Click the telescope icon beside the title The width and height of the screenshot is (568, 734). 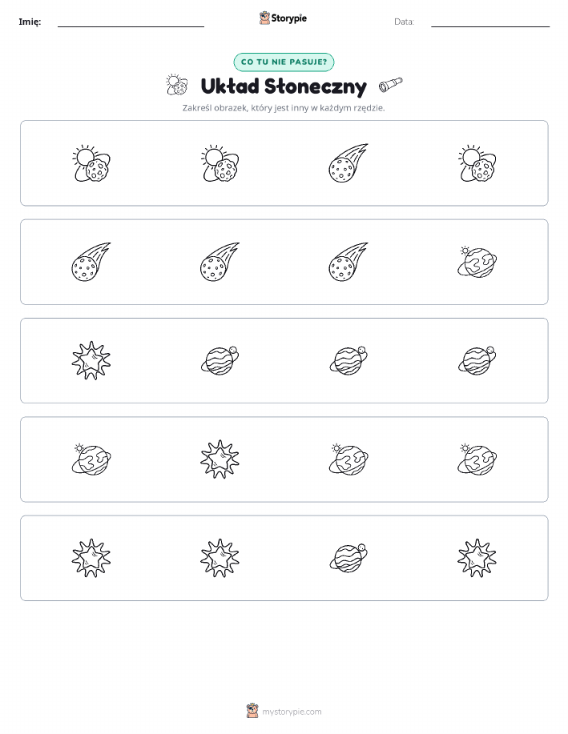point(390,84)
